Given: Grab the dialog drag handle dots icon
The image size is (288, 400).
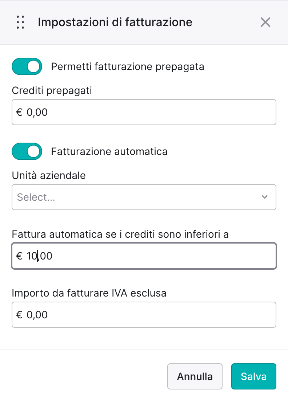Looking at the screenshot, I should (20, 22).
